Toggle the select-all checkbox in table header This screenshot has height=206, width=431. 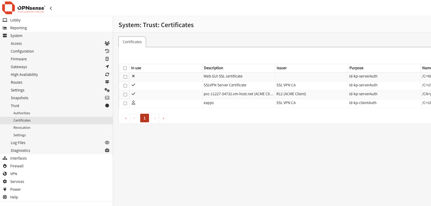125,68
